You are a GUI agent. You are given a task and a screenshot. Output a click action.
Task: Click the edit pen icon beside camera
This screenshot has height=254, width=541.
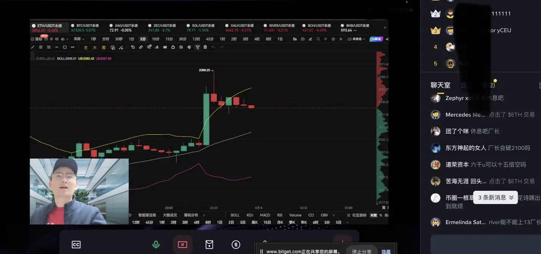[x=310, y=39]
